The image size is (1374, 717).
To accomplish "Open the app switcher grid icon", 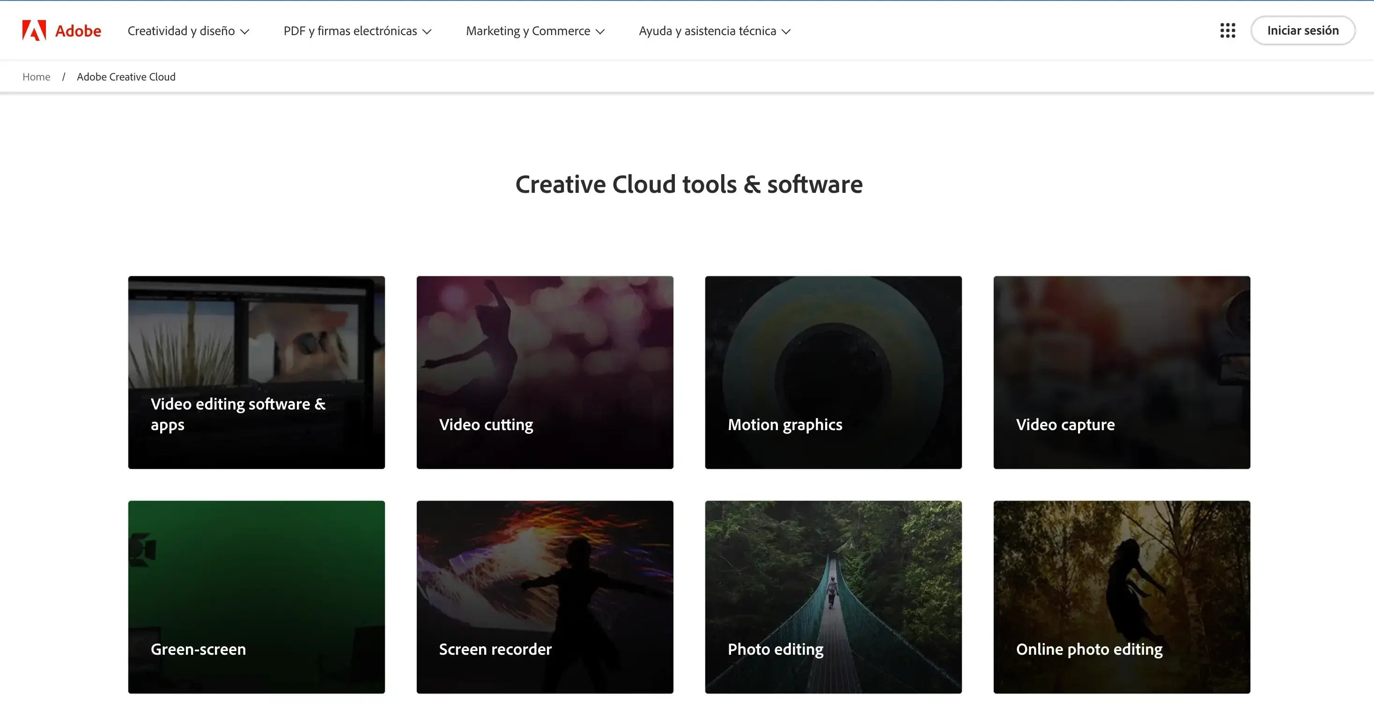I will 1227,30.
